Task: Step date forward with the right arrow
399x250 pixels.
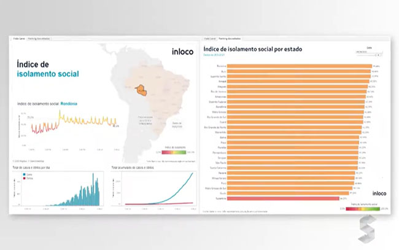Action: pyautogui.click(x=381, y=55)
